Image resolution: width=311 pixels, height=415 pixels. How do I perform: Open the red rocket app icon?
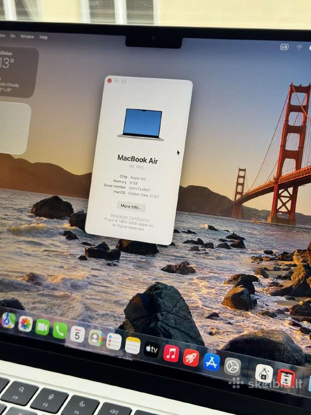coord(191,357)
